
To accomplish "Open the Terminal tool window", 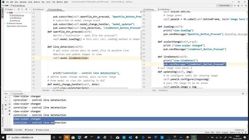I will click(29, 130).
